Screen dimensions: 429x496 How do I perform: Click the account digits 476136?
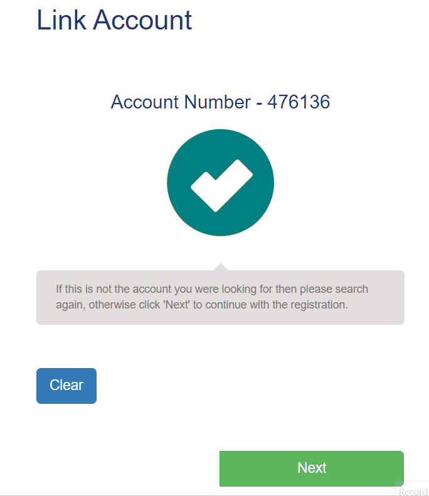tap(299, 102)
